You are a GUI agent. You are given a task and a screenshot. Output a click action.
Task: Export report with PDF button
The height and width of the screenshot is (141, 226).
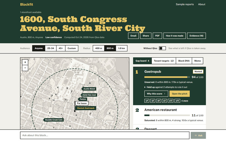157,36
